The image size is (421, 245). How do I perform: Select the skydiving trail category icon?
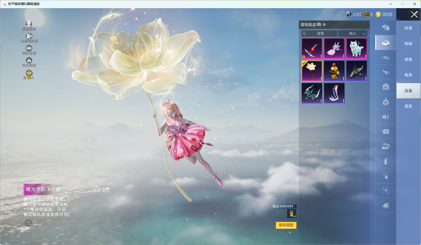pyautogui.click(x=386, y=42)
